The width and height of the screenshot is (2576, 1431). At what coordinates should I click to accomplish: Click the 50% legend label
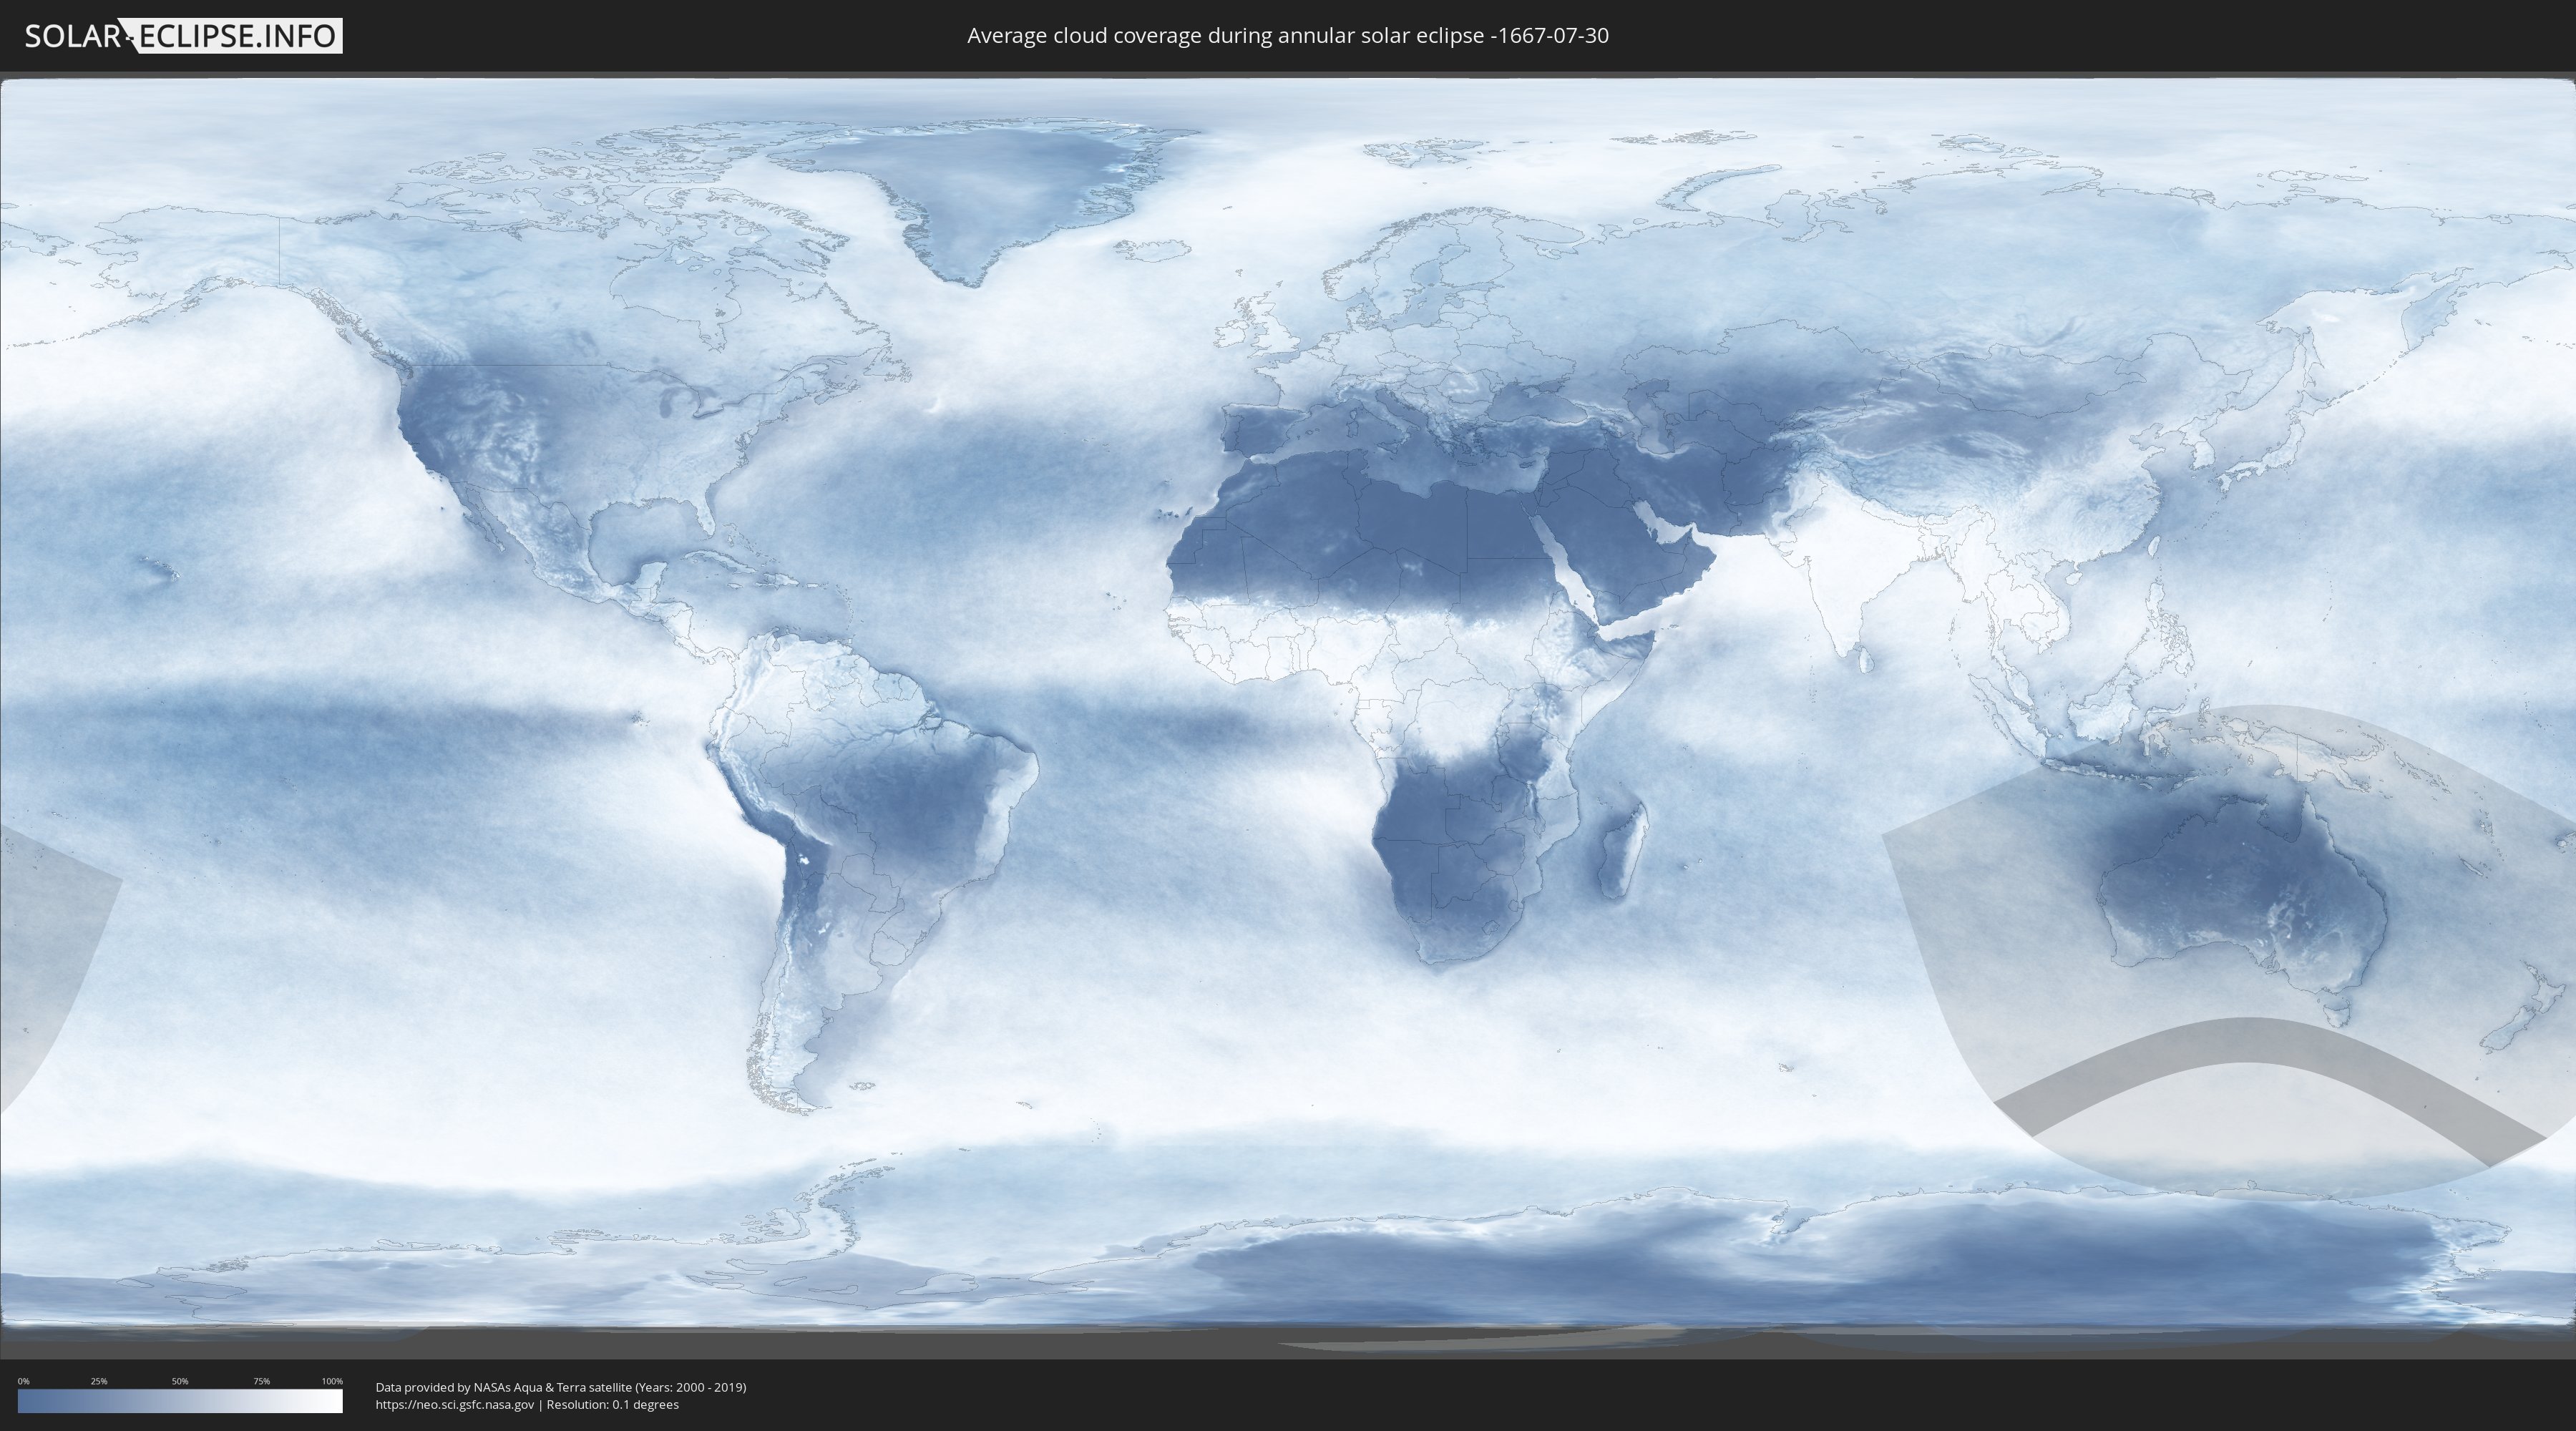(180, 1381)
